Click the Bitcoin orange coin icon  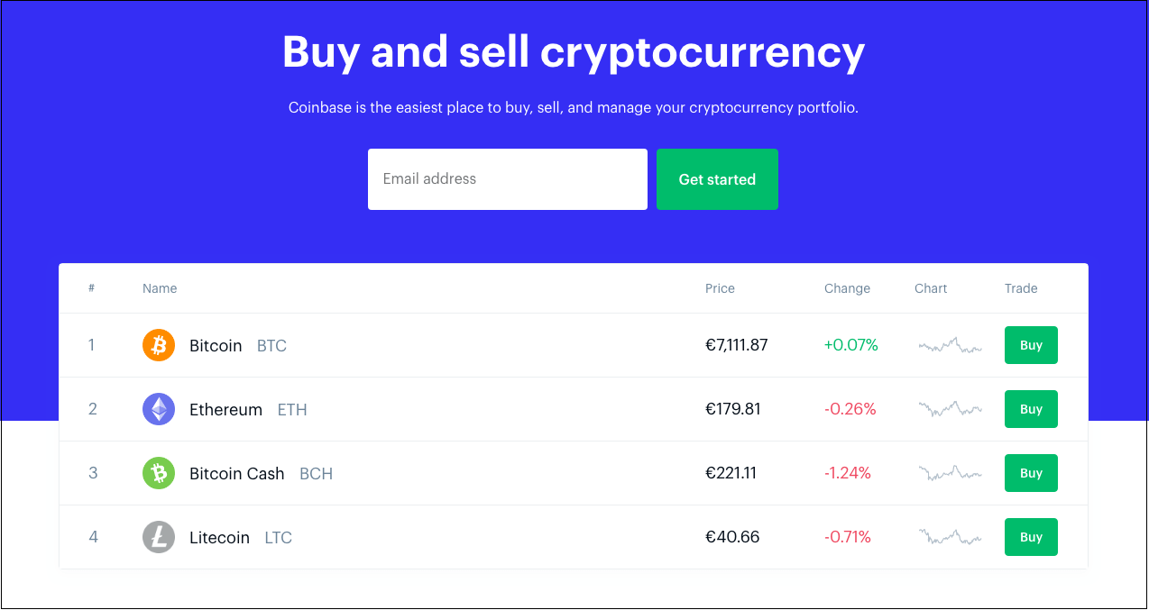pos(159,345)
